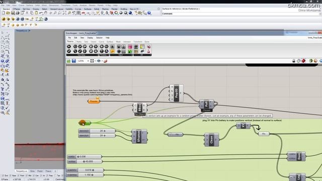Image resolution: width=322 pixels, height=181 pixels.
Task: Click the Zoom Extents icon in Rhino toolbar
Action: tap(64, 13)
